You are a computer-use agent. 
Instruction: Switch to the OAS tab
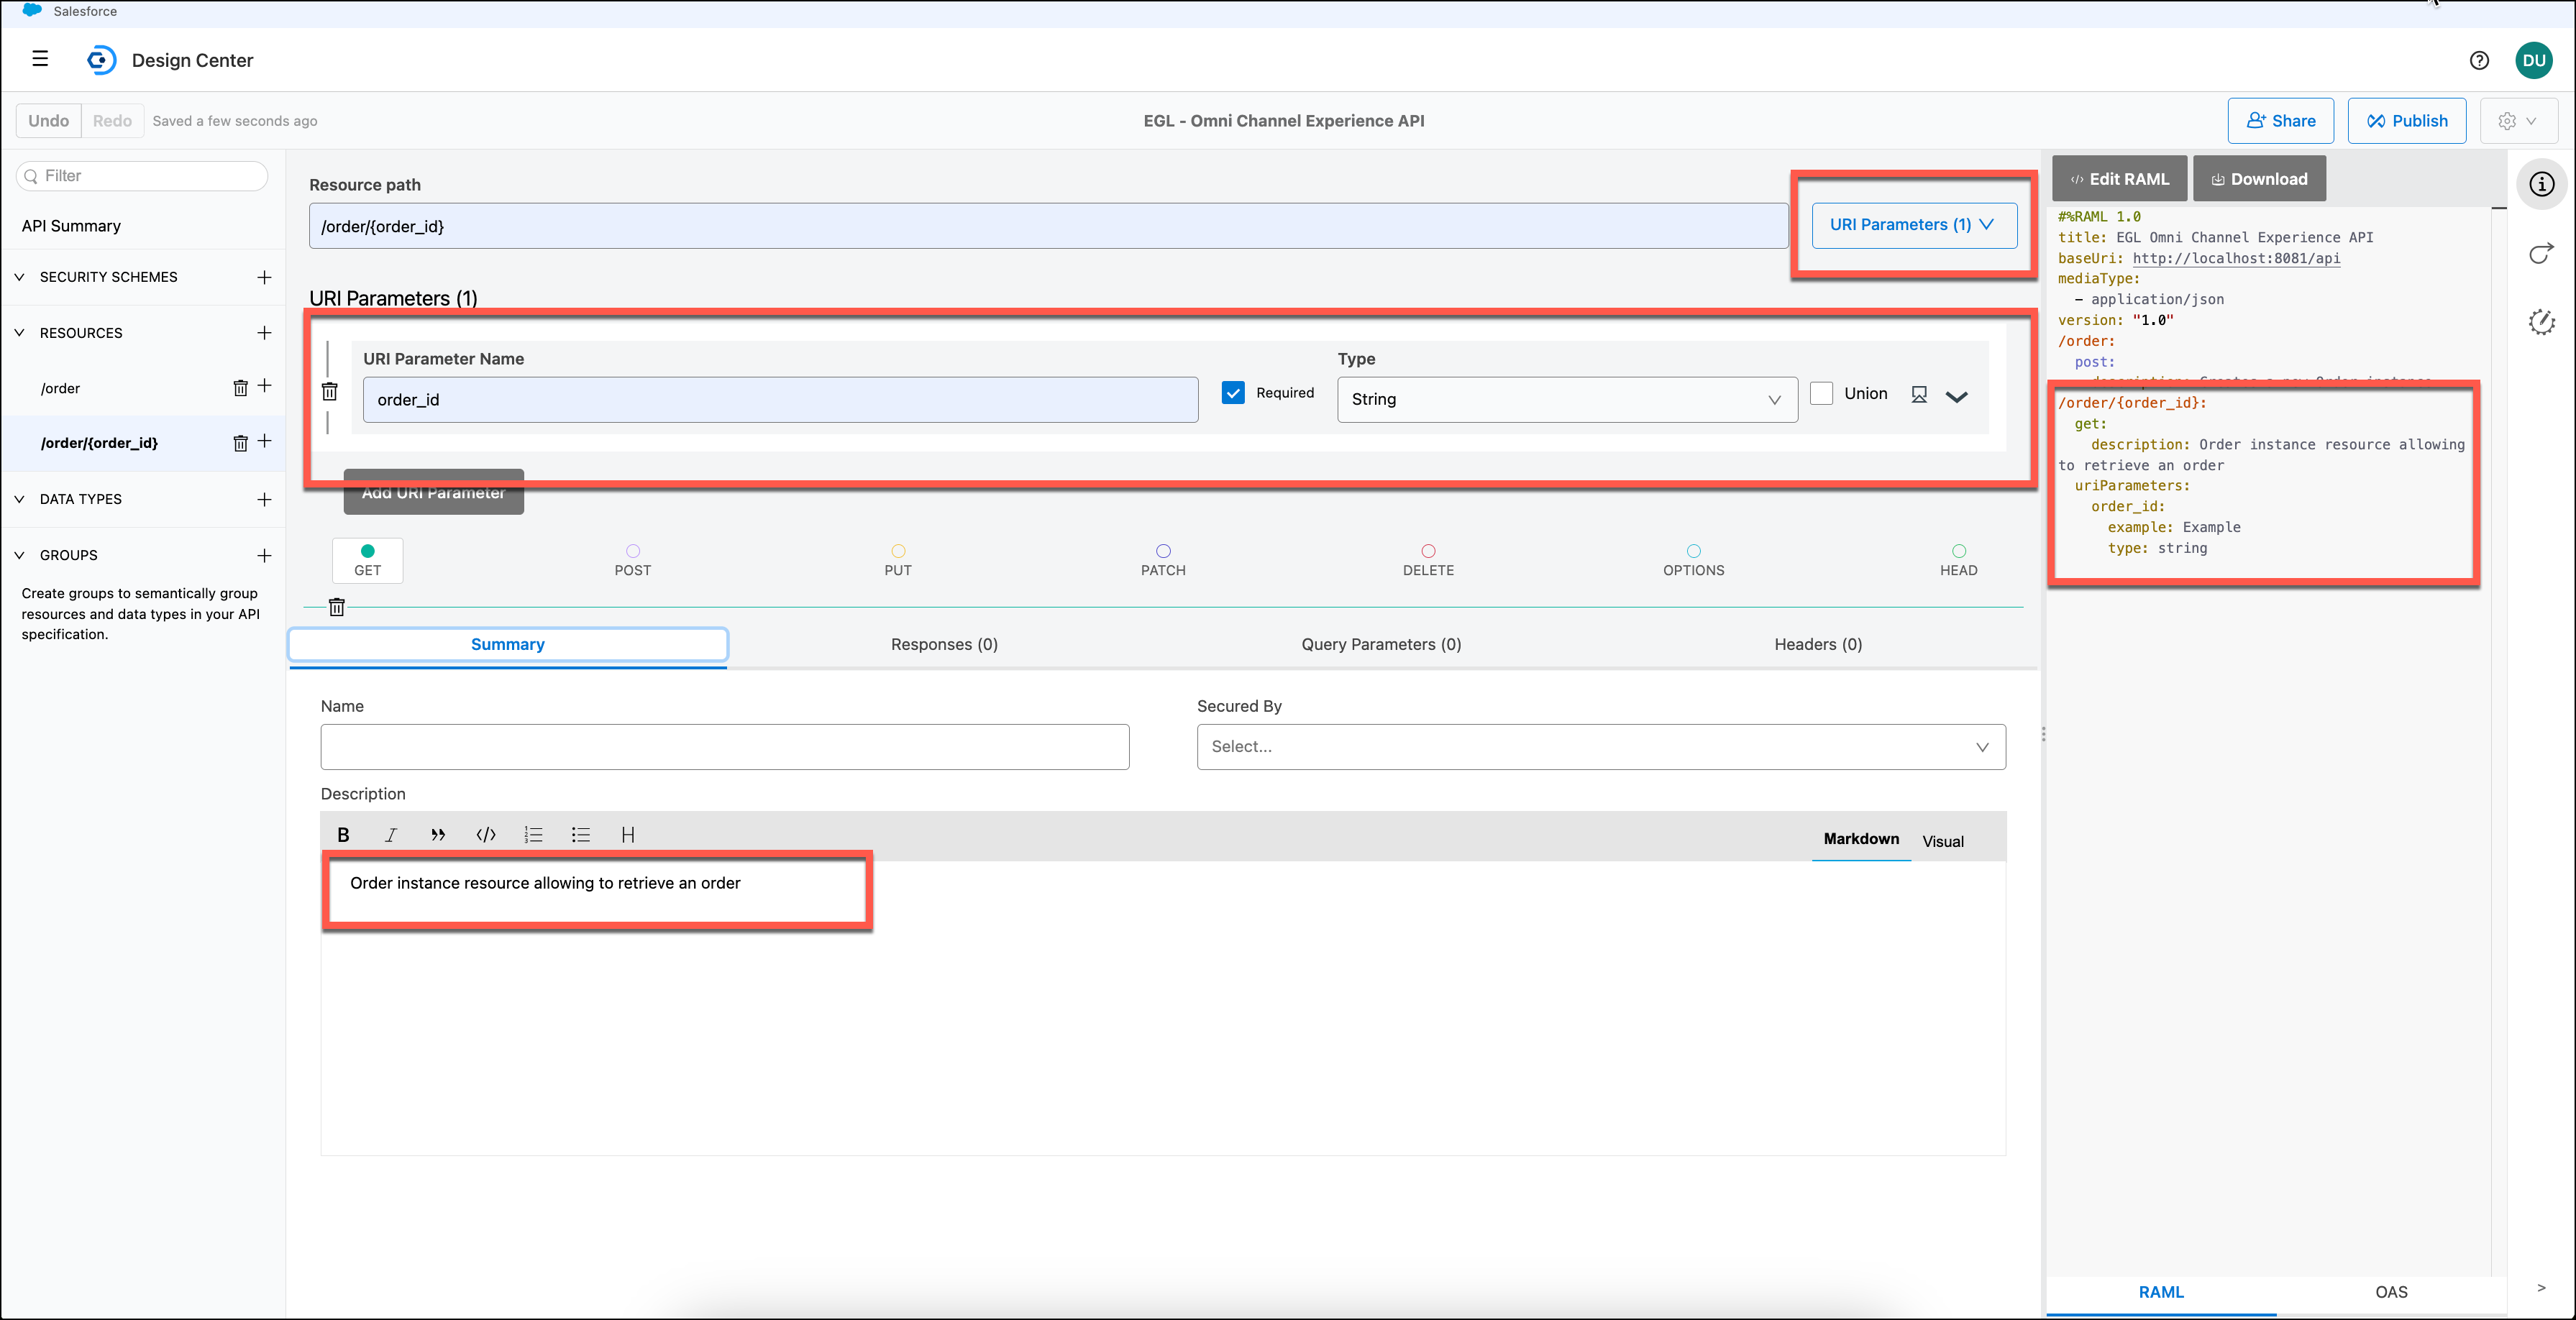(x=2390, y=1292)
